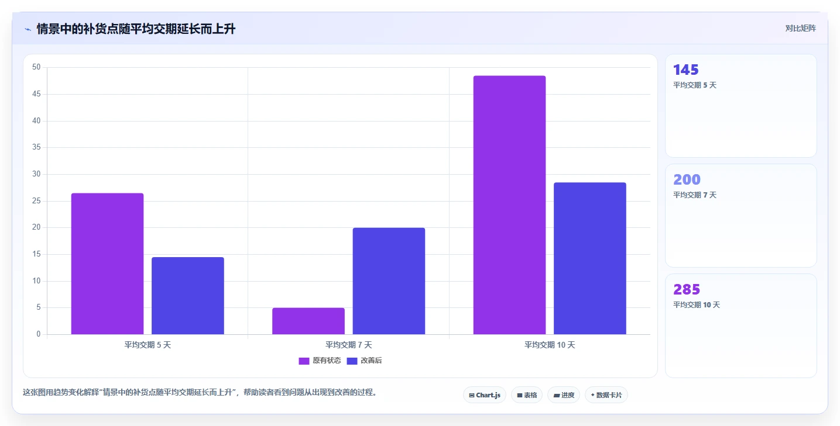Click the Chart.js tag button

tap(485, 395)
